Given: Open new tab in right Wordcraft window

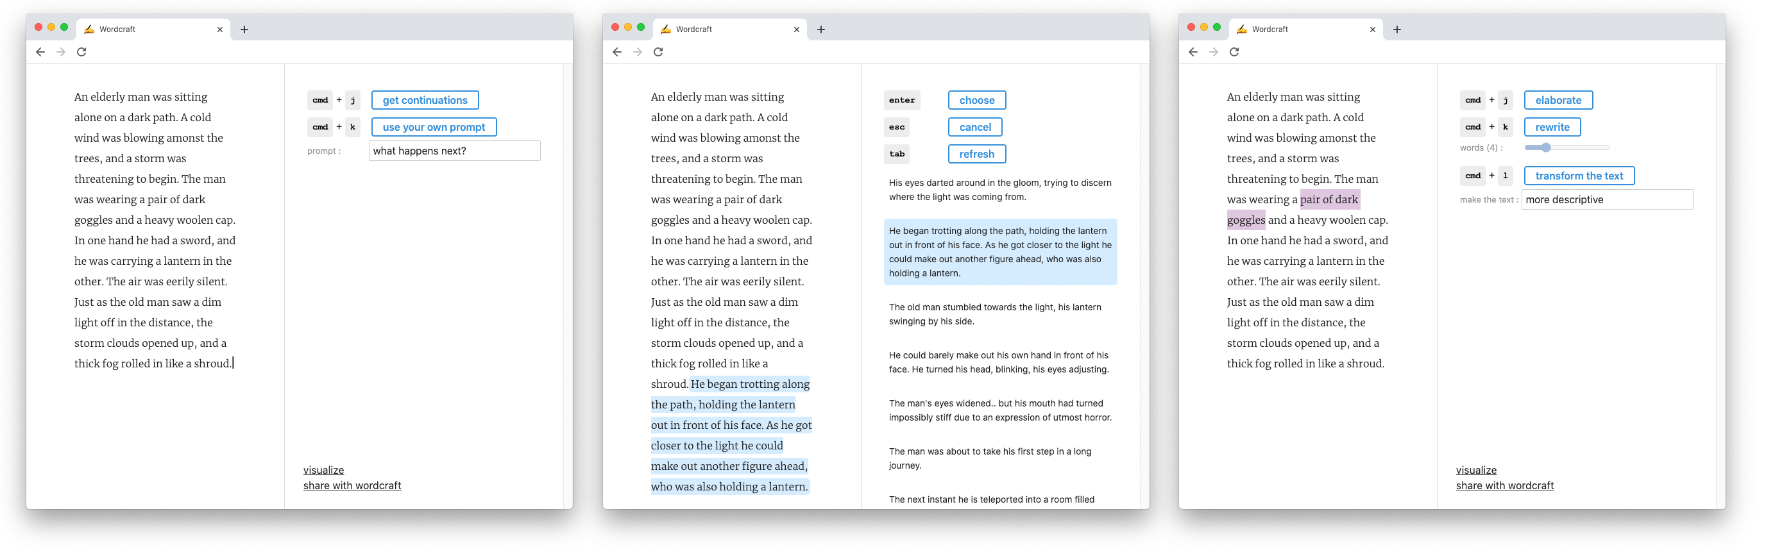Looking at the screenshot, I should (1397, 29).
